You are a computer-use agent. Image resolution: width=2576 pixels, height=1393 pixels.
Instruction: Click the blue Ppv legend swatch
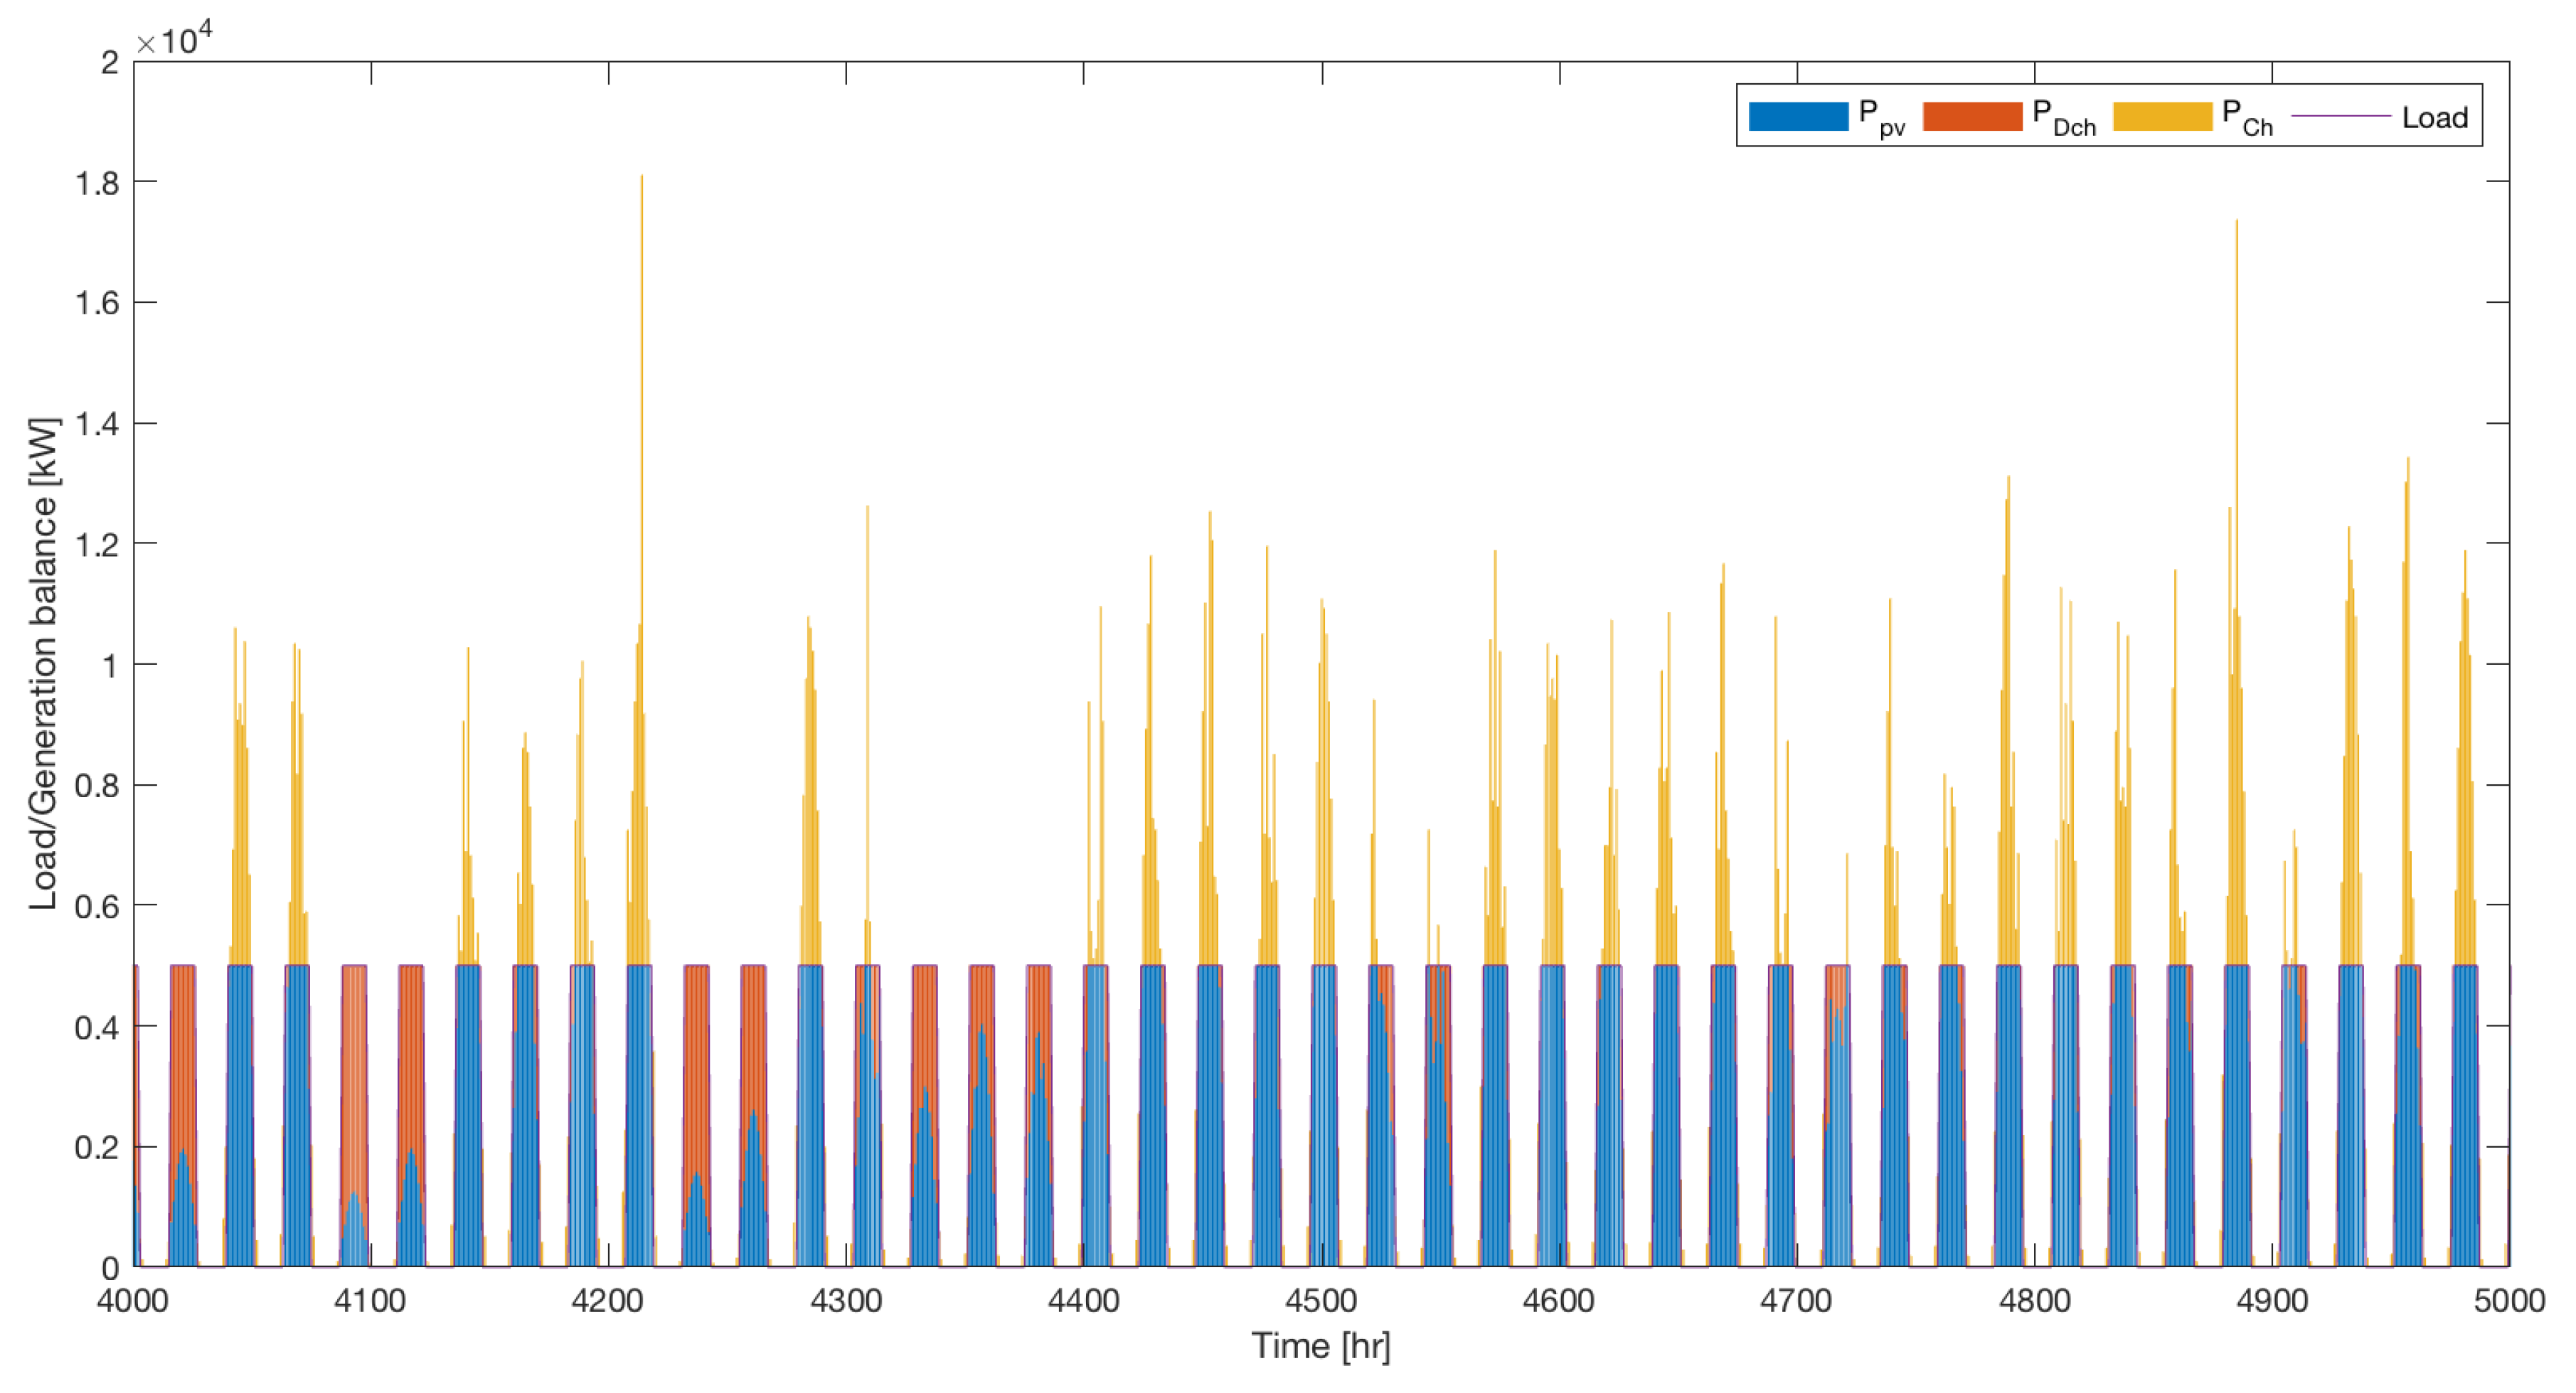(x=1797, y=117)
